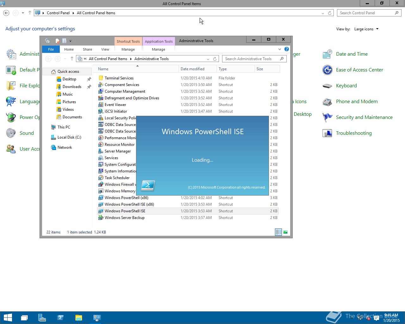The height and width of the screenshot is (324, 405).
Task: Switch to large icons view in Administrative Tools
Action: click(285, 232)
